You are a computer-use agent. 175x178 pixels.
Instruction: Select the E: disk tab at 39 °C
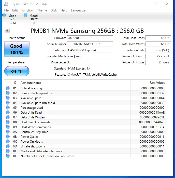[34, 19]
